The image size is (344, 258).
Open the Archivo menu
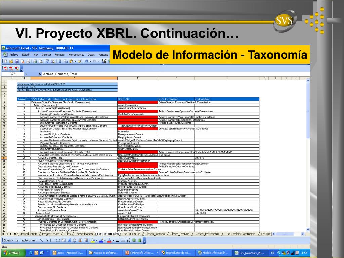14,55
